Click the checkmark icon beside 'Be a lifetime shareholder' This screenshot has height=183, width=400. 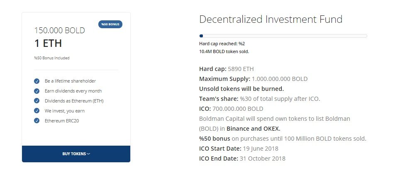click(x=37, y=81)
